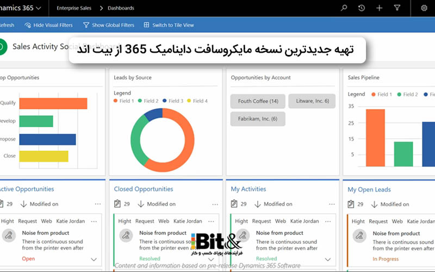The image size is (435, 272).
Task: Click Katie Jordan in Closed Opportunities card
Action: coord(188,221)
